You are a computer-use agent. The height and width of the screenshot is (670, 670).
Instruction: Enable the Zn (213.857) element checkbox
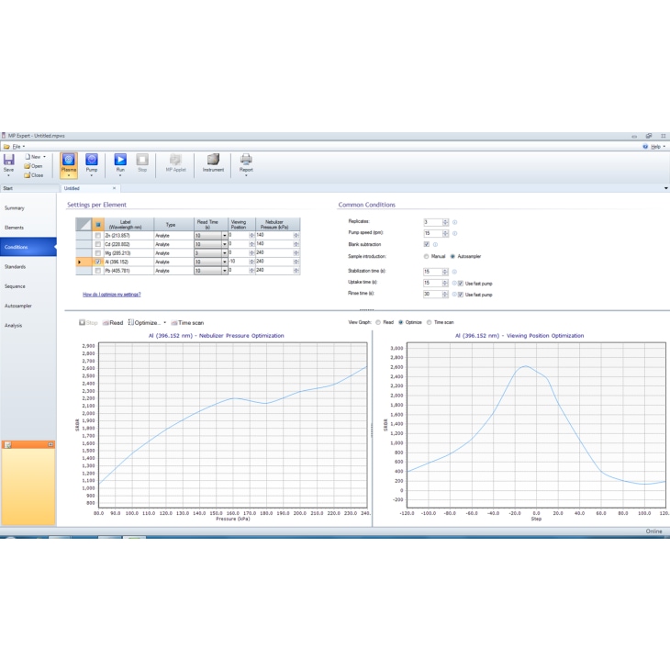click(x=98, y=236)
